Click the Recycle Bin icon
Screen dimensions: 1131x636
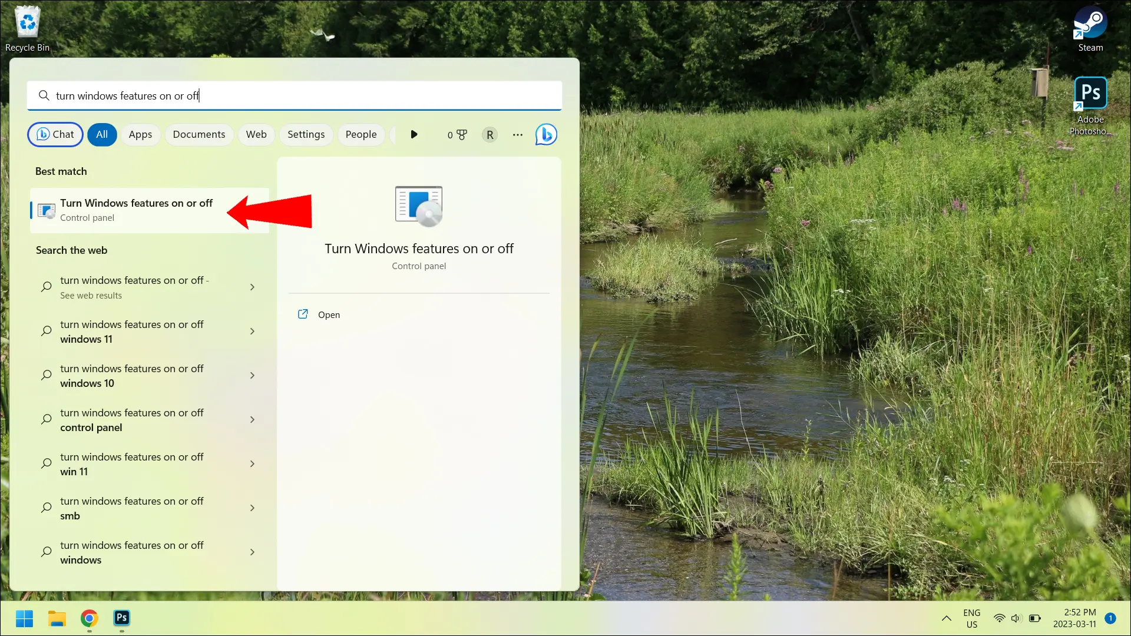click(x=27, y=22)
